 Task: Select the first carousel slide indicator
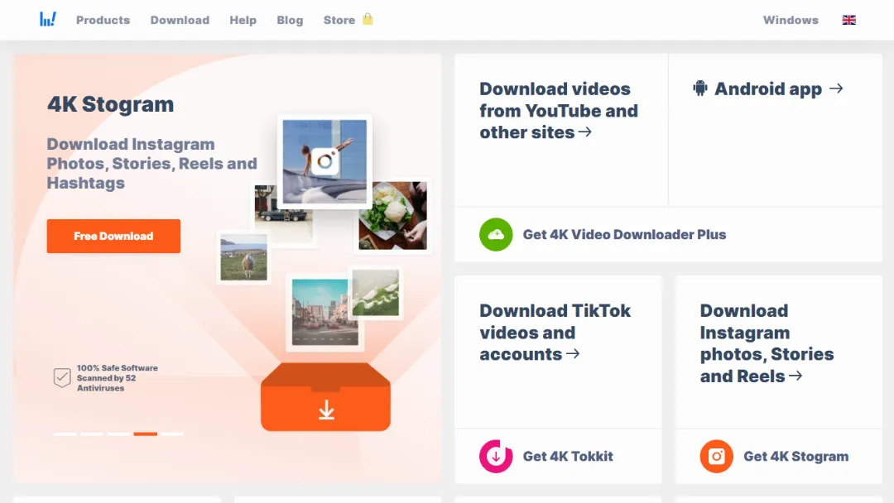[x=65, y=434]
